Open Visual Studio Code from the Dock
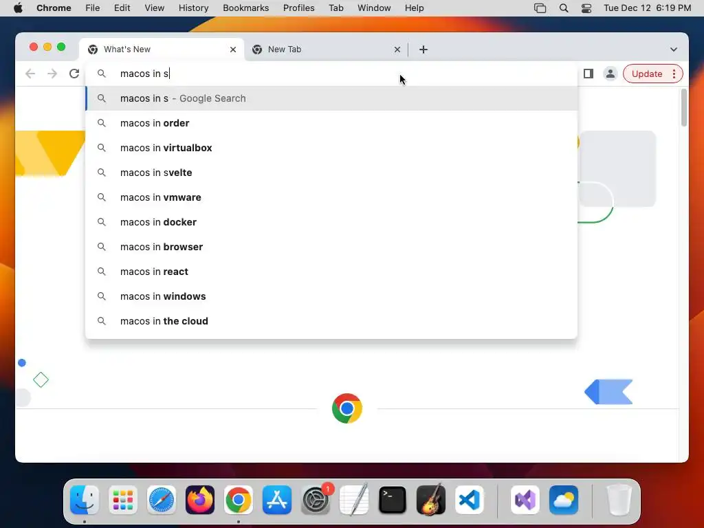This screenshot has width=704, height=528. click(x=470, y=500)
